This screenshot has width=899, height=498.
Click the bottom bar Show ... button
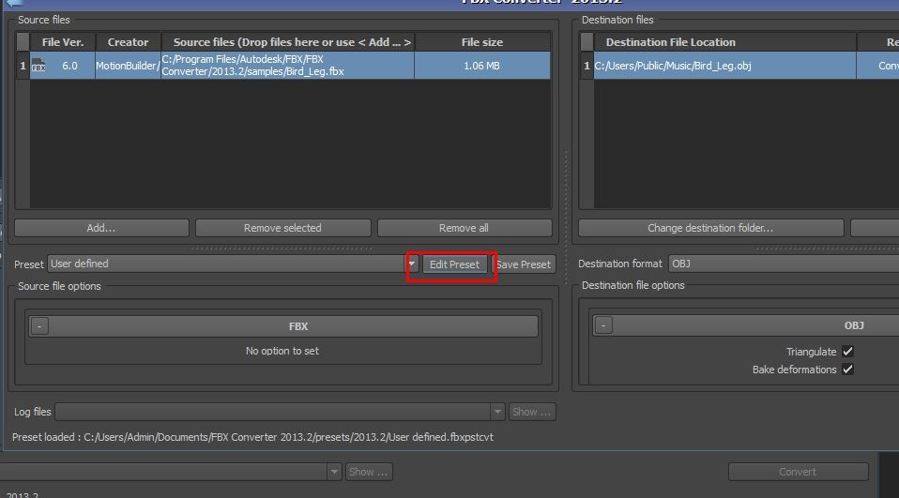[x=369, y=472]
